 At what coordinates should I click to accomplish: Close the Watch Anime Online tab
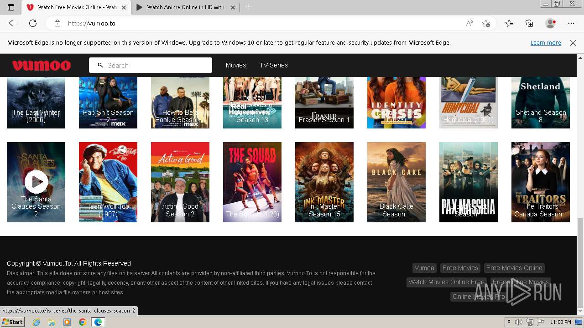(x=233, y=7)
